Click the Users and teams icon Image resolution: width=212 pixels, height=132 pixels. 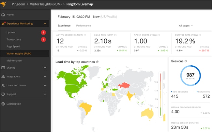pyautogui.click(x=3, y=85)
